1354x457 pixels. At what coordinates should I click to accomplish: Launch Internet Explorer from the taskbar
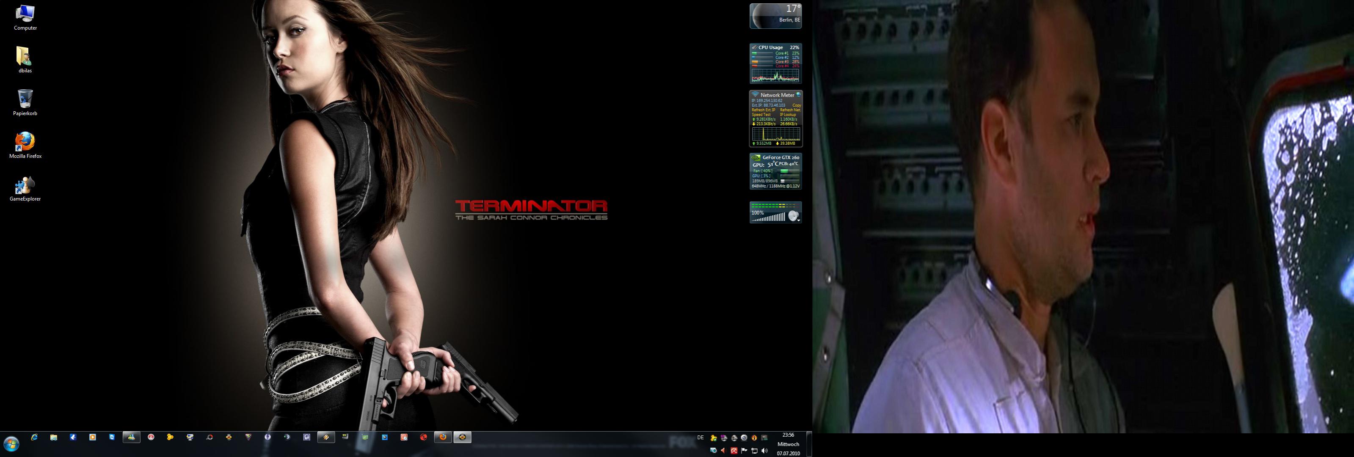click(34, 437)
